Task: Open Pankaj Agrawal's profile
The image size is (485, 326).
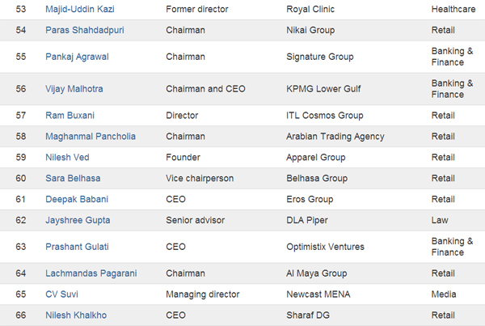Action: point(71,57)
